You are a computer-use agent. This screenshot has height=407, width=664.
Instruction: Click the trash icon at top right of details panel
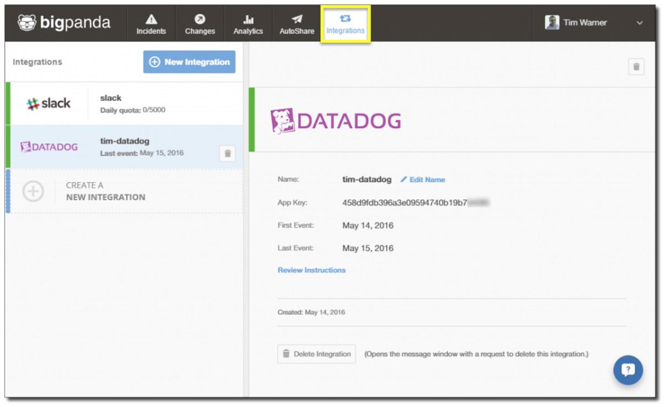tap(636, 66)
